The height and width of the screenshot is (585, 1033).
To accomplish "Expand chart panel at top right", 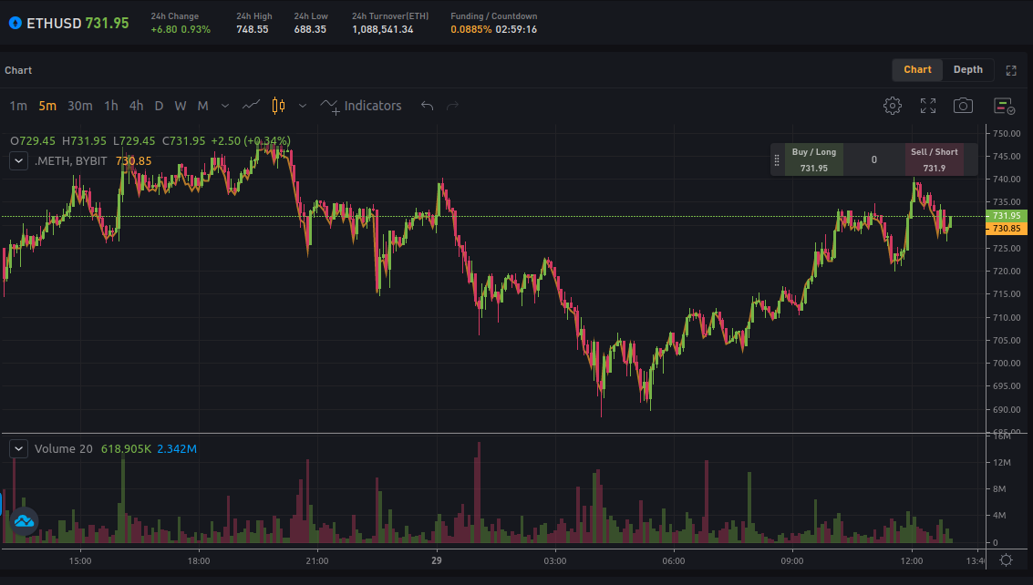I will click(x=1011, y=70).
